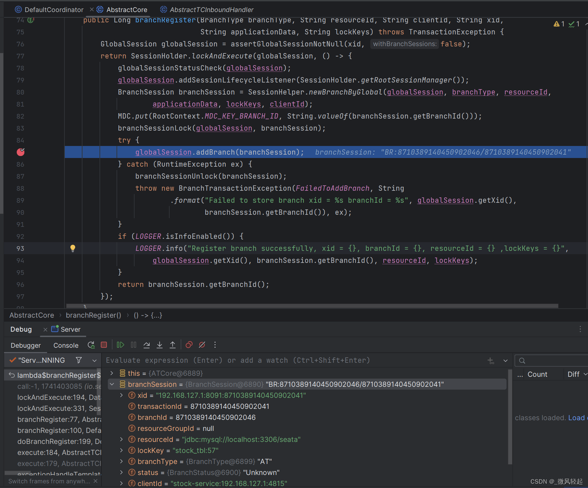This screenshot has height=488, width=588.
Task: Click the frames panel horizontal scrollbar
Action: (x=17, y=473)
